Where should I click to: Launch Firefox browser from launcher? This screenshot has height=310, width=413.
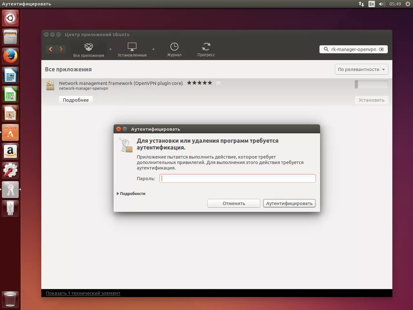point(10,56)
